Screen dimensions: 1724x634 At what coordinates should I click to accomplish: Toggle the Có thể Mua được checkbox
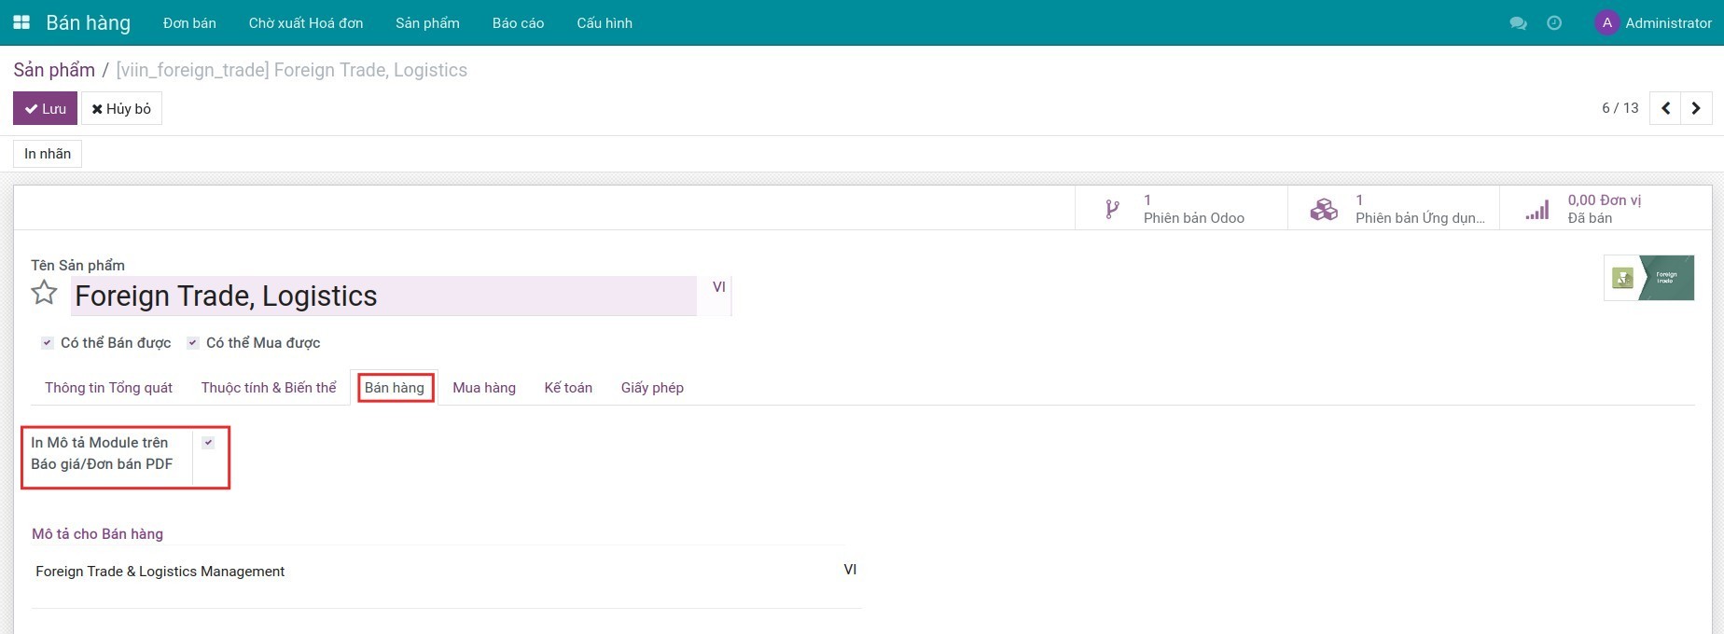(193, 343)
